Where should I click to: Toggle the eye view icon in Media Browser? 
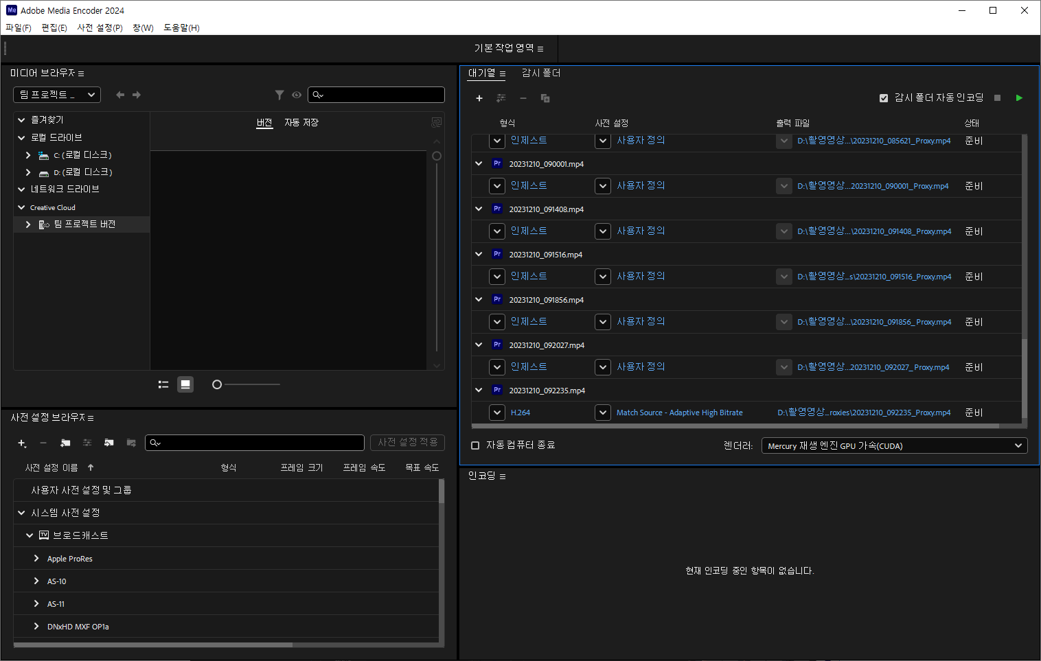point(297,95)
